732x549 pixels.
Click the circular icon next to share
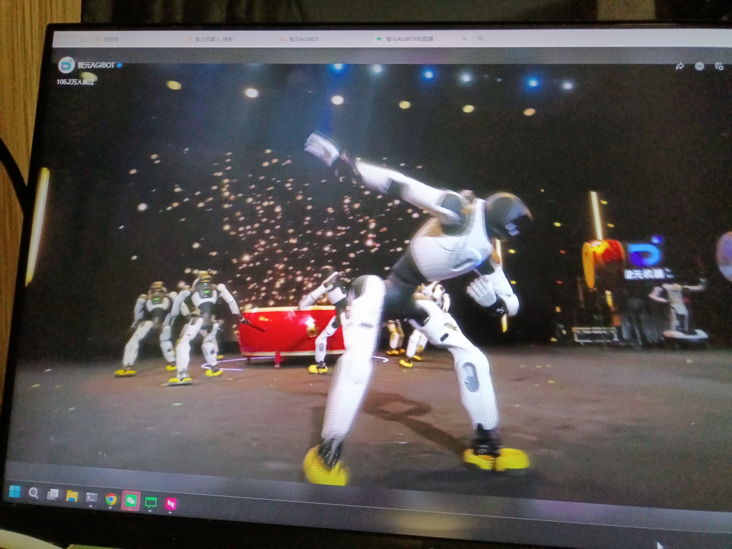pyautogui.click(x=699, y=66)
